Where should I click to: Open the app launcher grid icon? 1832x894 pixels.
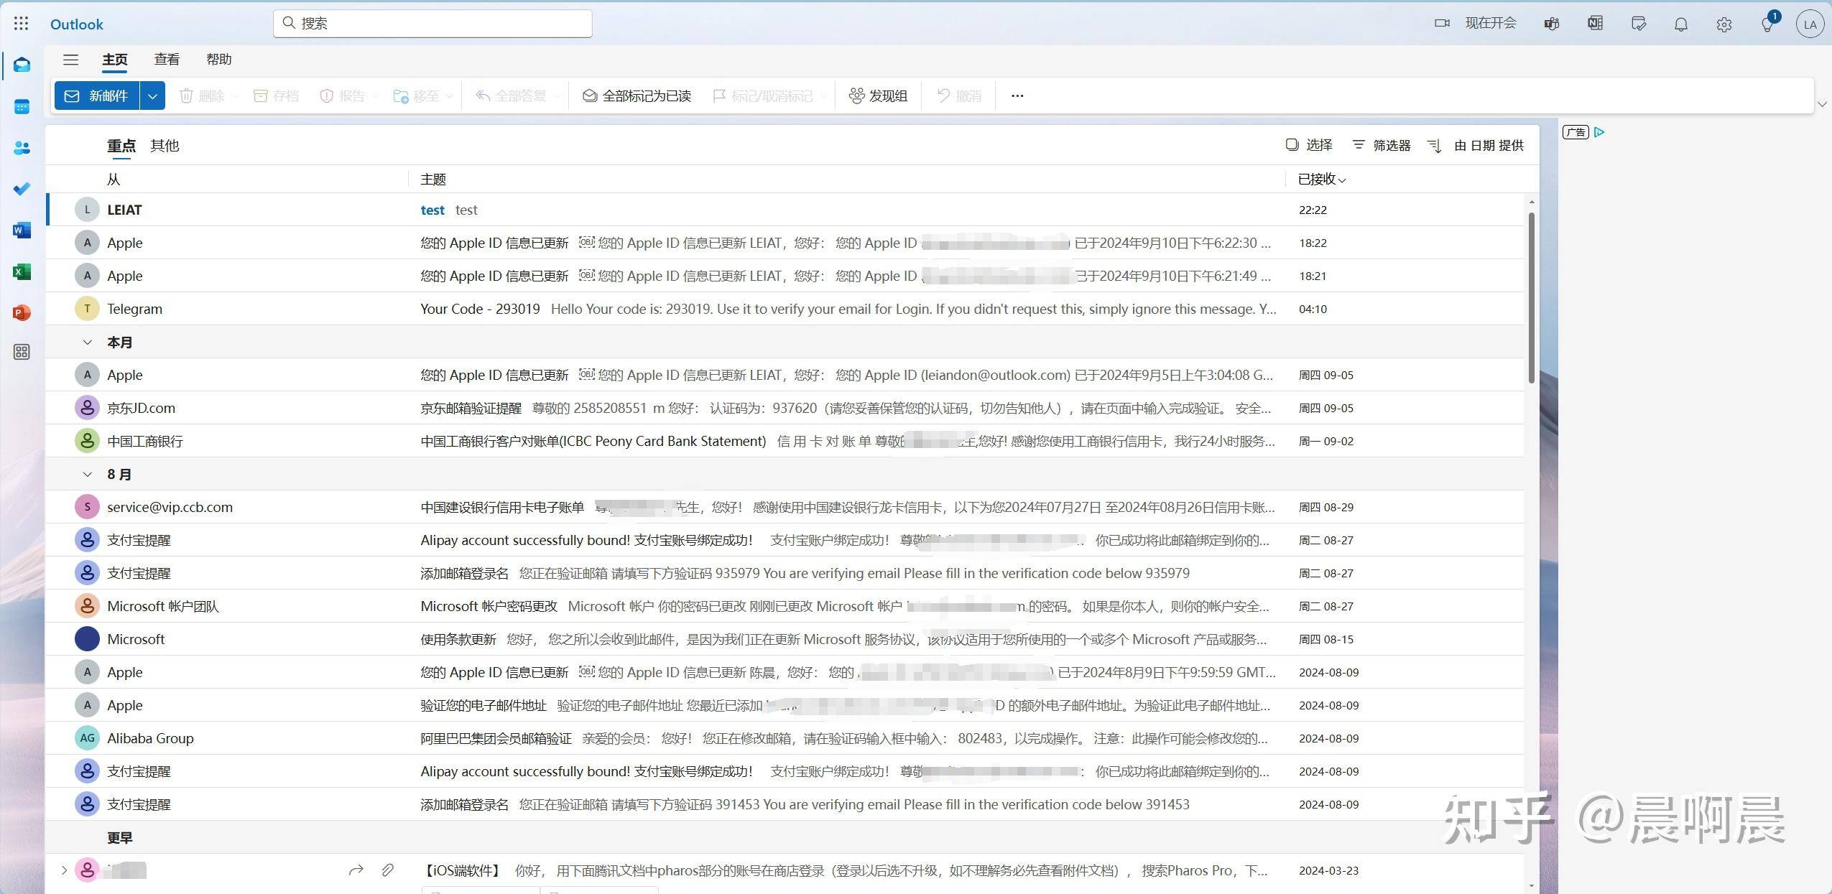point(22,24)
